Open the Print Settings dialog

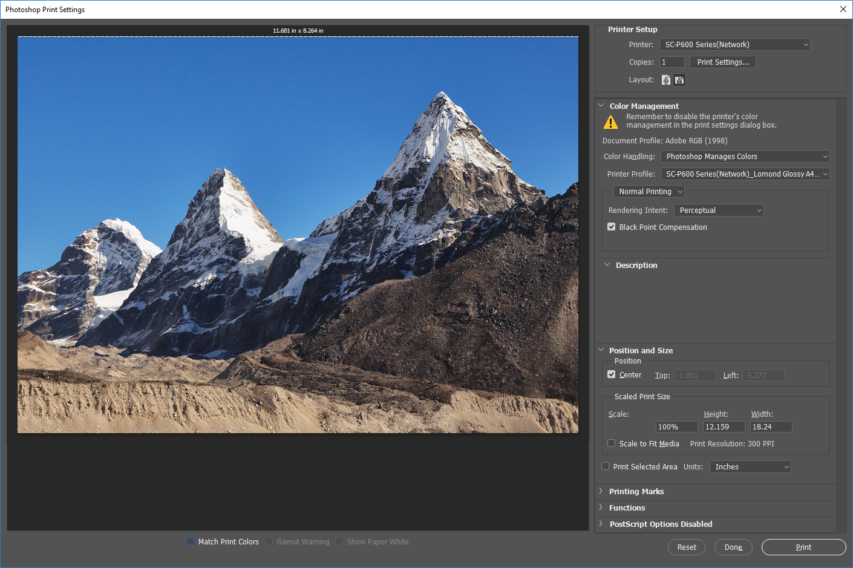coord(722,62)
